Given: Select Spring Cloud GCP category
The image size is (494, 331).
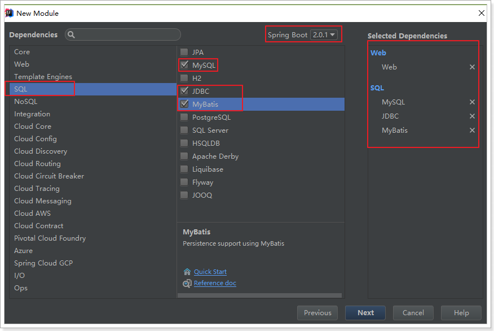Looking at the screenshot, I should (93, 263).
